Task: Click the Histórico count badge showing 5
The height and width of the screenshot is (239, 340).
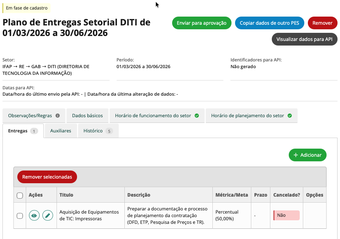Action: coord(109,131)
